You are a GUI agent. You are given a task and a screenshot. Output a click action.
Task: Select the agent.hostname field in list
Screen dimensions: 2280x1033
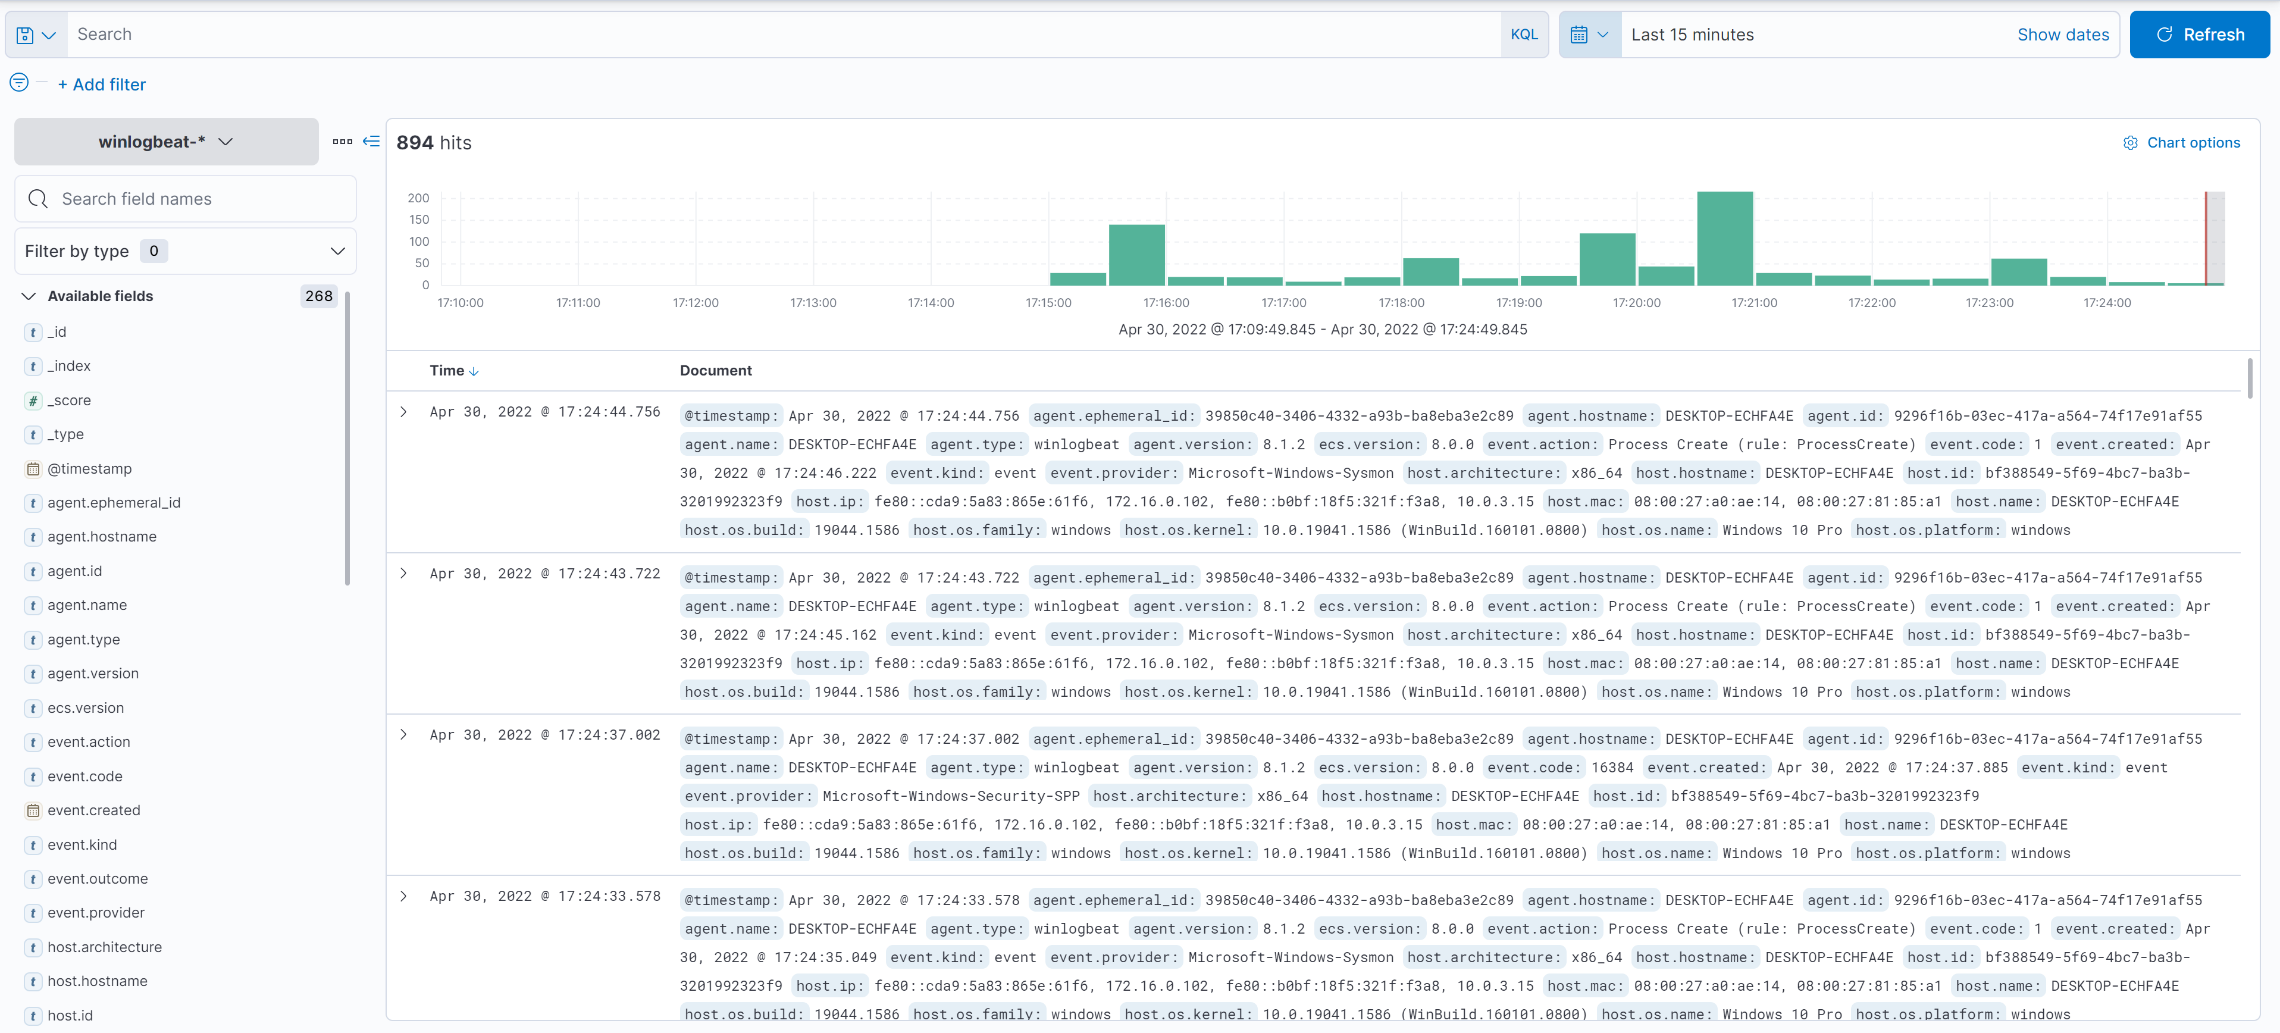click(x=102, y=537)
